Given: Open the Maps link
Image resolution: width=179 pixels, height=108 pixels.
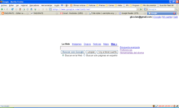Looking at the screenshot, I should [x=106, y=44].
